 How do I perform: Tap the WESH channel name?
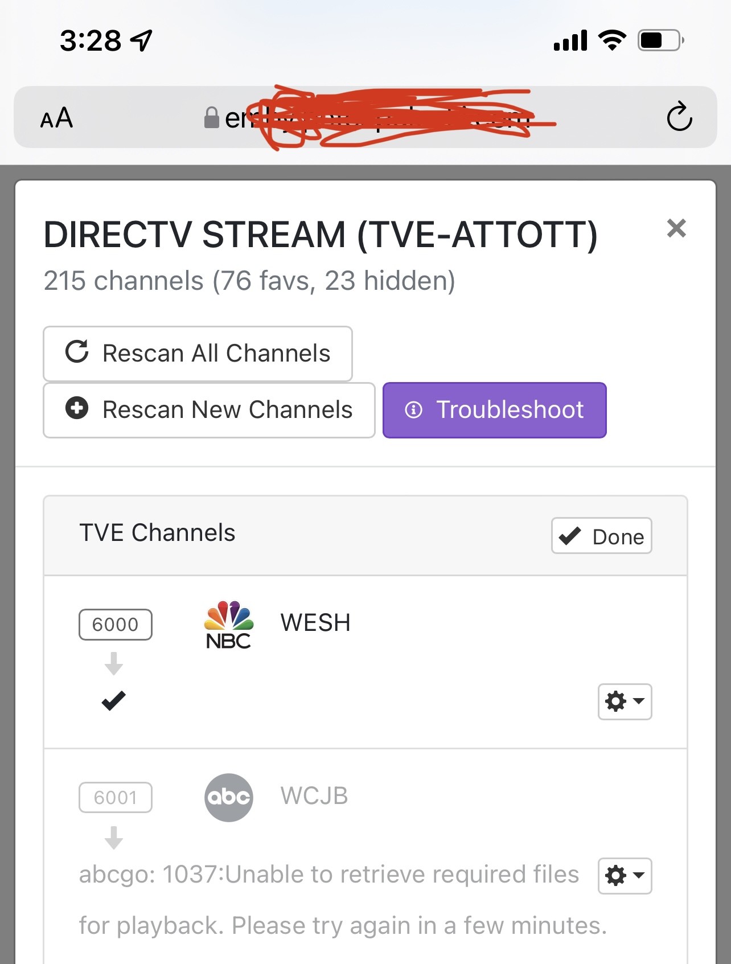(315, 623)
